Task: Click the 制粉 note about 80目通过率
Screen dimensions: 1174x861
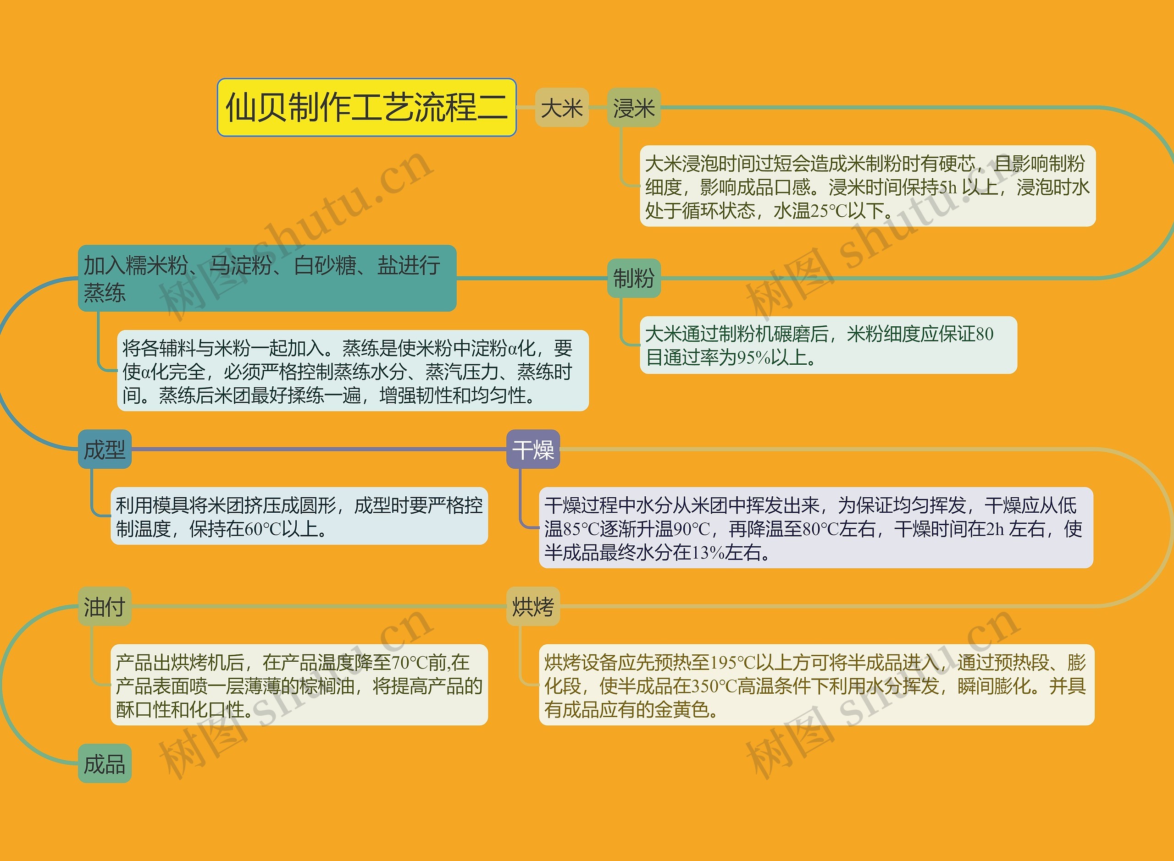Action: tap(828, 345)
